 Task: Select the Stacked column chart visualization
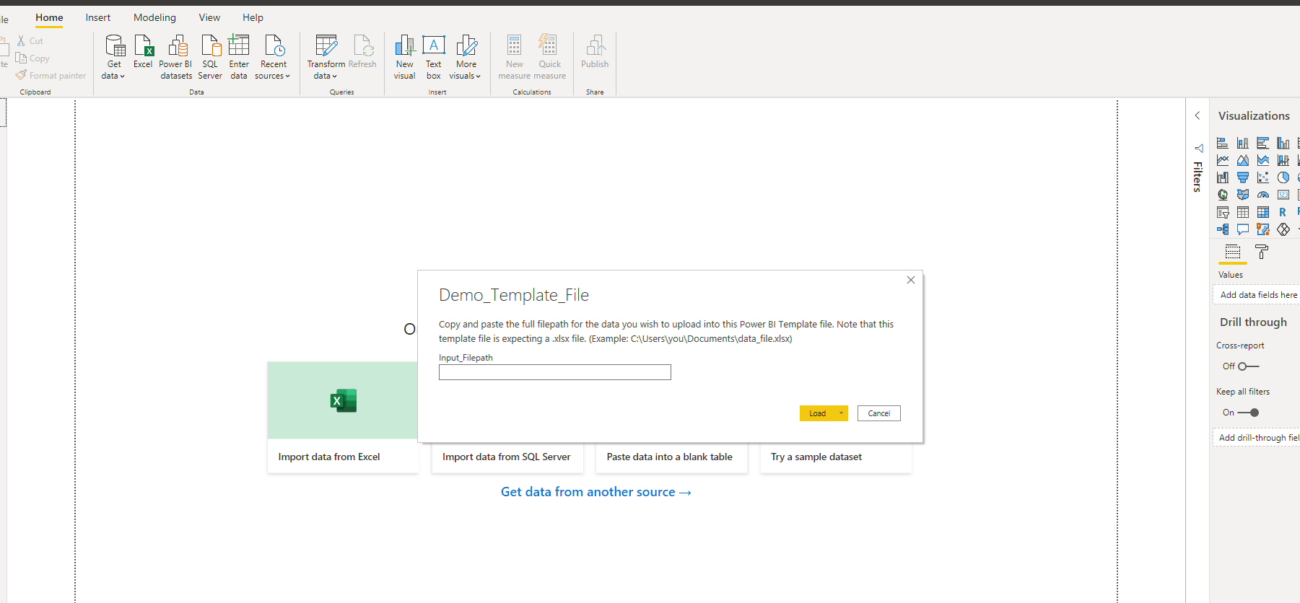click(x=1243, y=143)
